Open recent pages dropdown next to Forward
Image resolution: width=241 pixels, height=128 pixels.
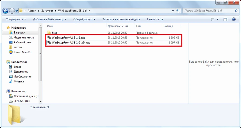tap(17, 11)
